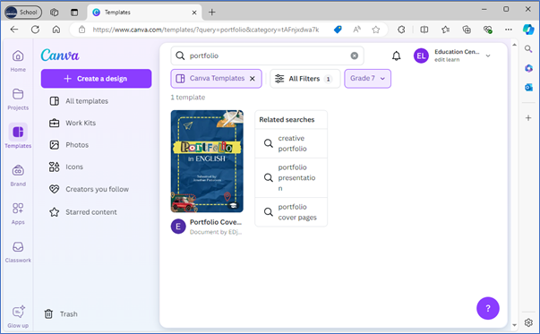
Task: Click Create a design button
Action: pos(96,79)
